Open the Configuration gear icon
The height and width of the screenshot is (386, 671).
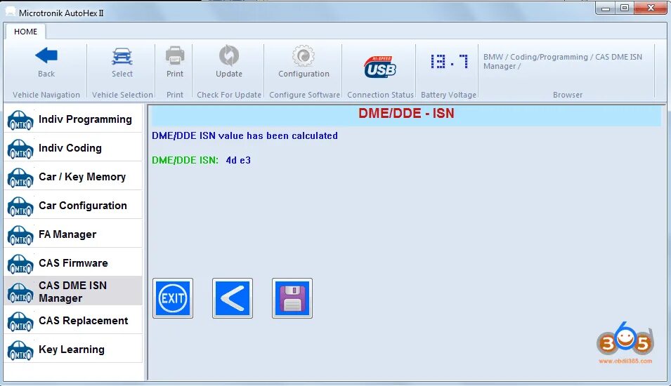(304, 55)
